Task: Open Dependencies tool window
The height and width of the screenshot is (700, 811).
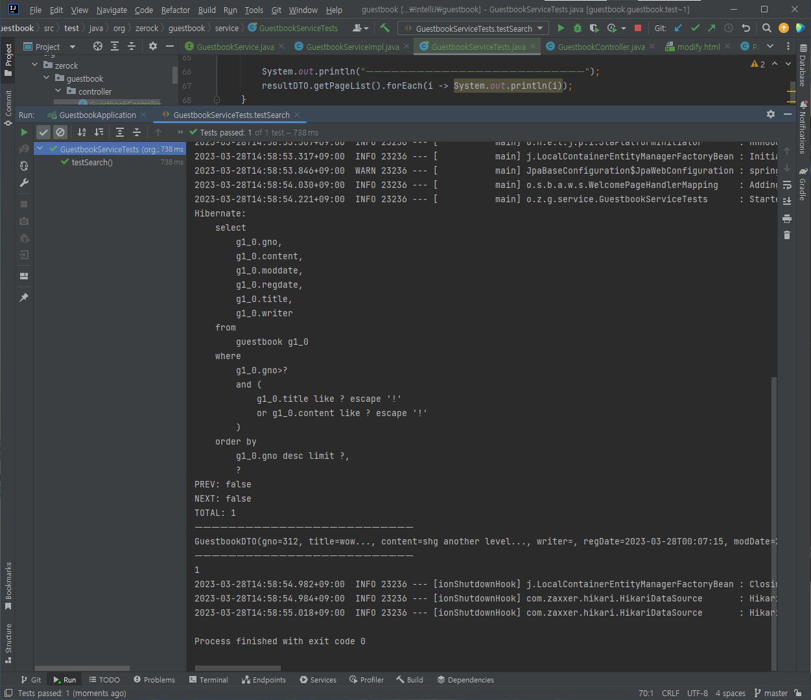Action: [x=465, y=680]
